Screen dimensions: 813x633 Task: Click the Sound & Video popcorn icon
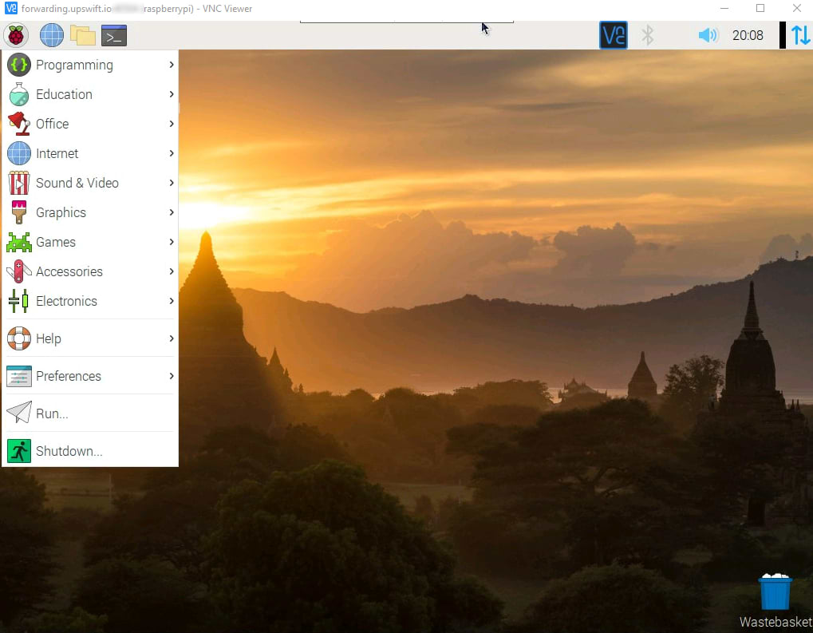click(x=18, y=183)
